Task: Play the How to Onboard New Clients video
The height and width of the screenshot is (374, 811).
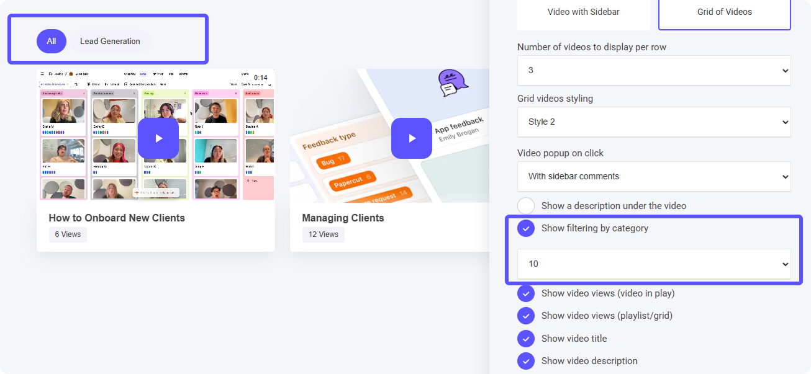Action: 158,138
